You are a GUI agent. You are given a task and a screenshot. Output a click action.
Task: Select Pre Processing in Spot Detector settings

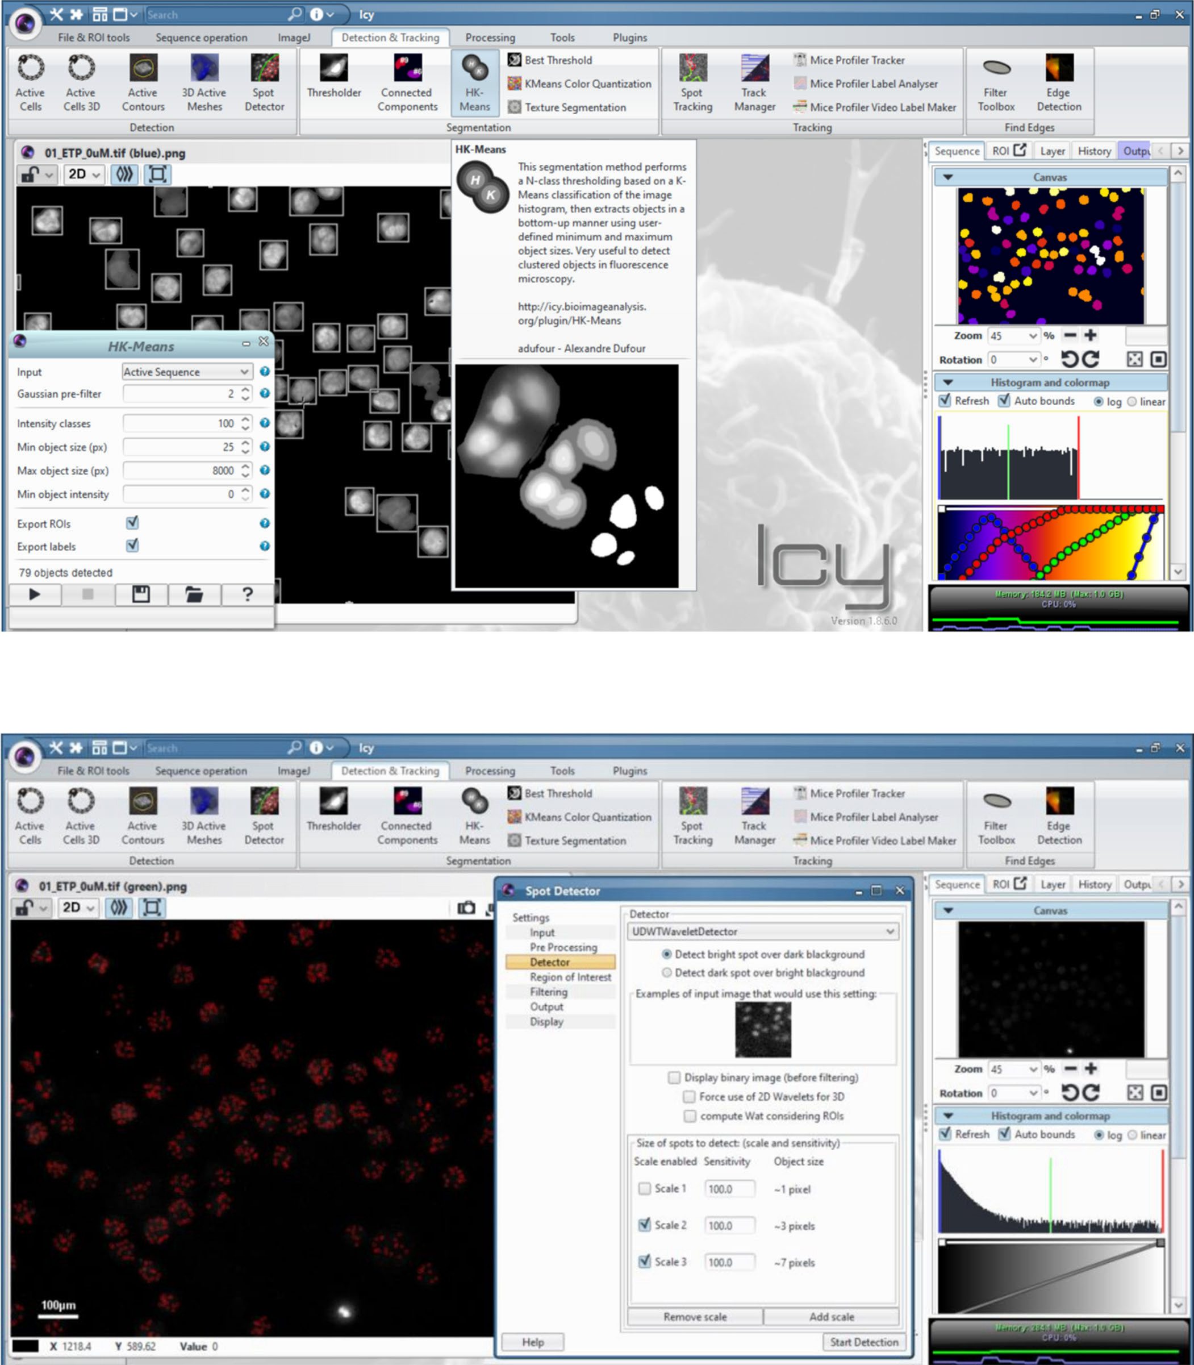click(x=563, y=947)
